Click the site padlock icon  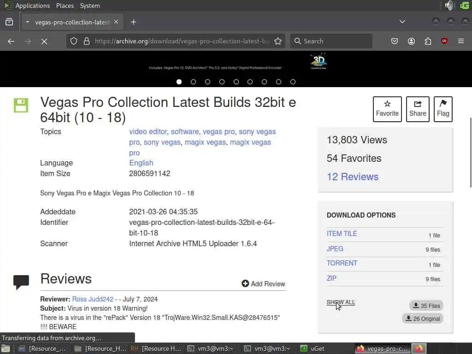87,41
